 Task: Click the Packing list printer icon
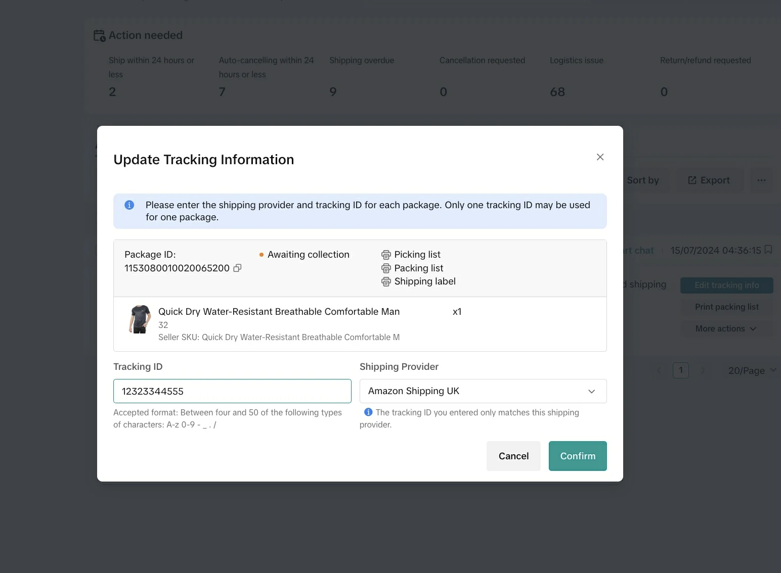tap(386, 268)
